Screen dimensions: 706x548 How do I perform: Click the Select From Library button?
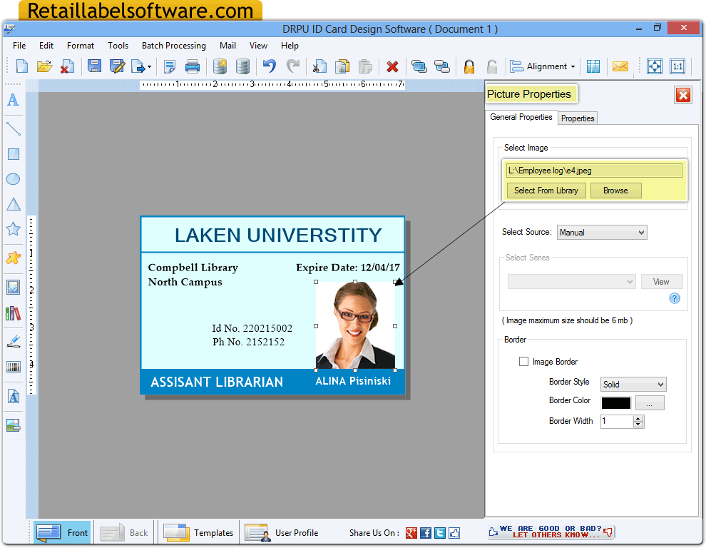[x=546, y=191]
